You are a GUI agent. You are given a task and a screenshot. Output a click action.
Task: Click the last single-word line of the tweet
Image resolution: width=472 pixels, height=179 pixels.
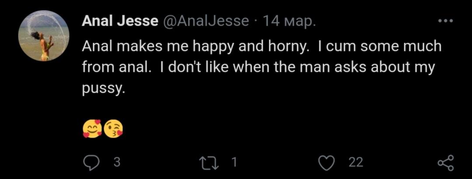pyautogui.click(x=104, y=89)
